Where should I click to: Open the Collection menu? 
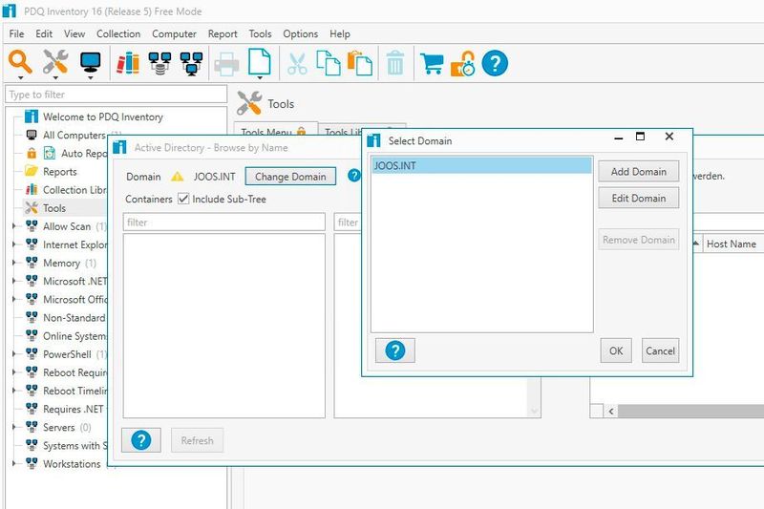118,34
